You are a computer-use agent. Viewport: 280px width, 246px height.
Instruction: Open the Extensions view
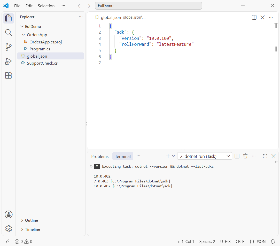(8, 75)
